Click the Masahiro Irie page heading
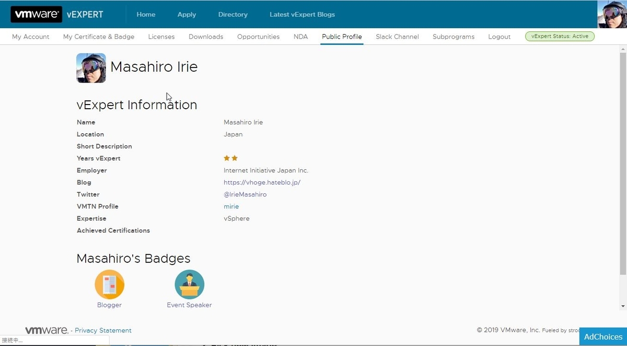The width and height of the screenshot is (627, 346). coord(154,67)
